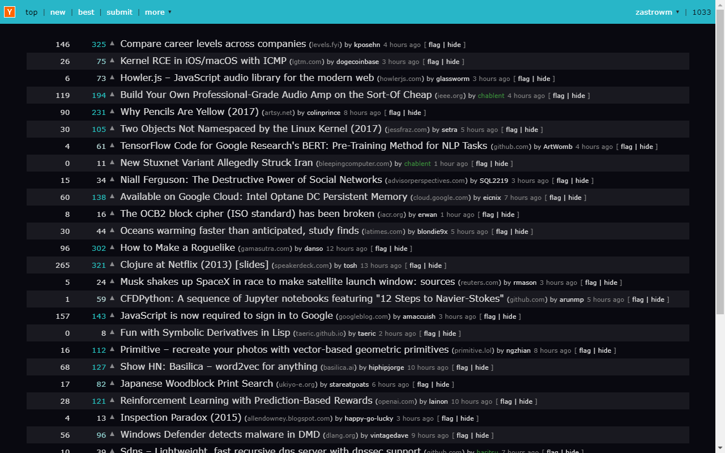Open user danso's profile
The image size is (725, 453).
(x=314, y=249)
